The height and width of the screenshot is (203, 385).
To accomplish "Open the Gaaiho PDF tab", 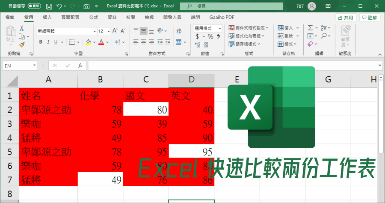I will pos(222,18).
